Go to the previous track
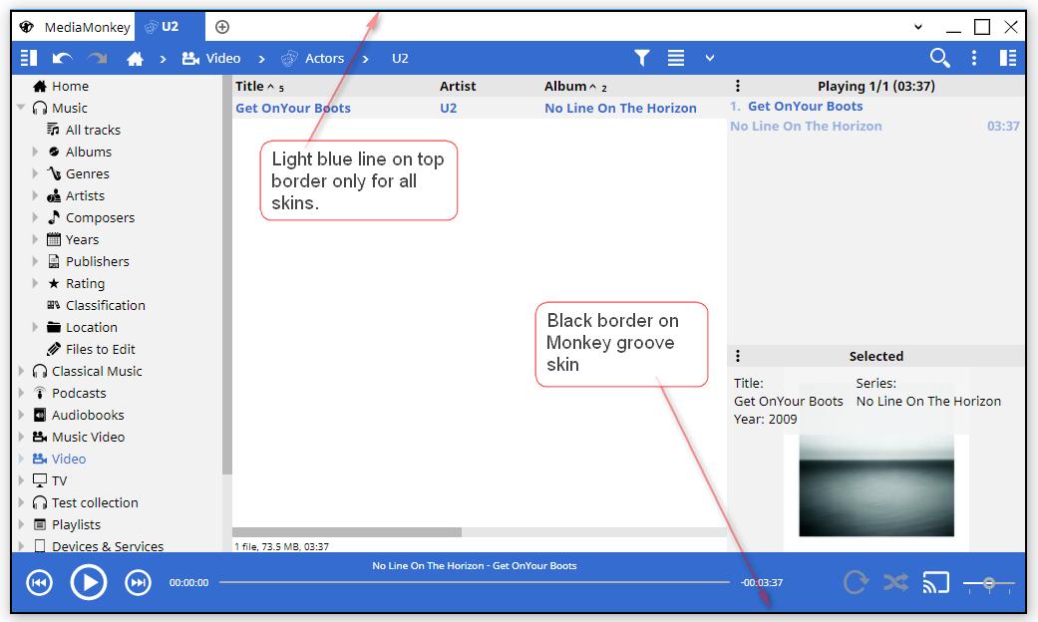Image resolution: width=1038 pixels, height=622 pixels. pos(39,582)
